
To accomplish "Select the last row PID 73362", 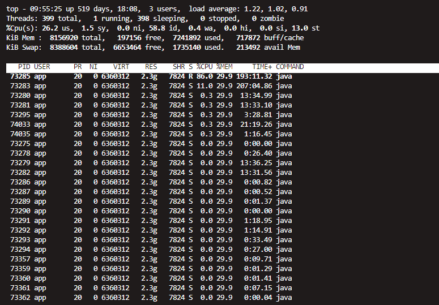I will 20,298.
